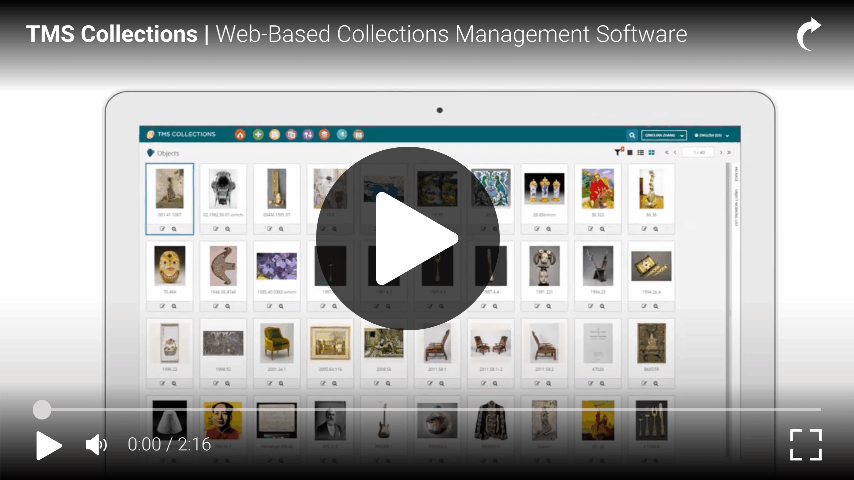Start the video with the large center play button
Image resolution: width=854 pixels, height=480 pixels.
coord(408,238)
